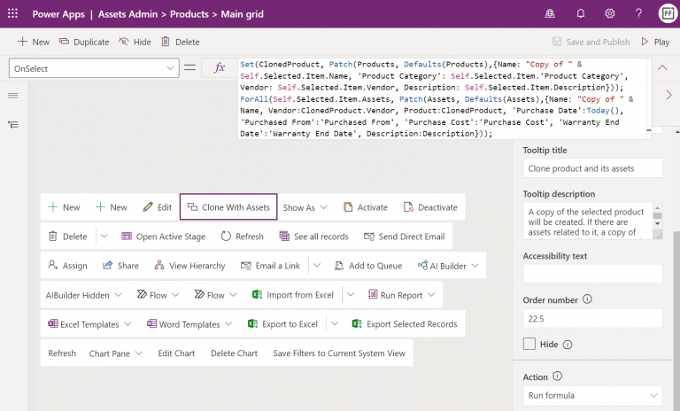Image resolution: width=680 pixels, height=411 pixels.
Task: Click the Order number info icon
Action: point(587,299)
